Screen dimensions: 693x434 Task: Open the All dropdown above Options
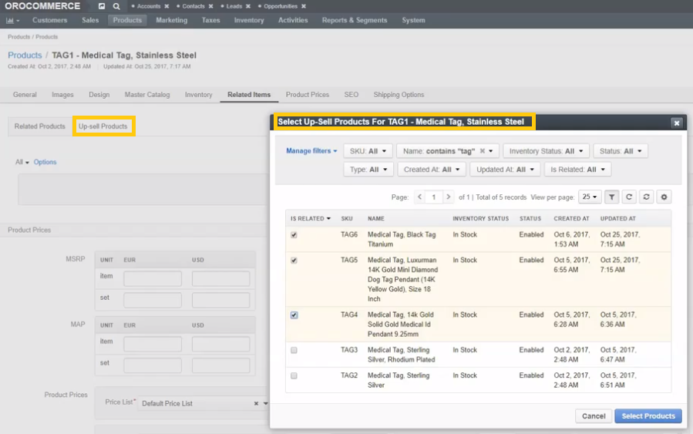22,162
